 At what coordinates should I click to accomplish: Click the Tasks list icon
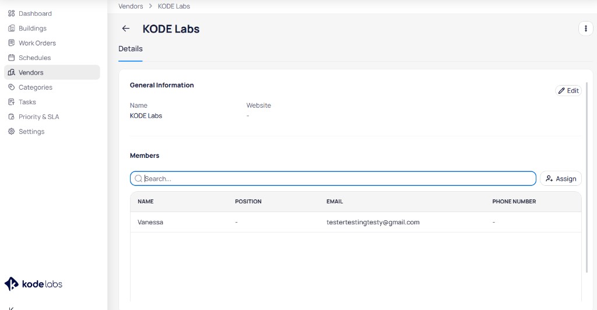(12, 102)
